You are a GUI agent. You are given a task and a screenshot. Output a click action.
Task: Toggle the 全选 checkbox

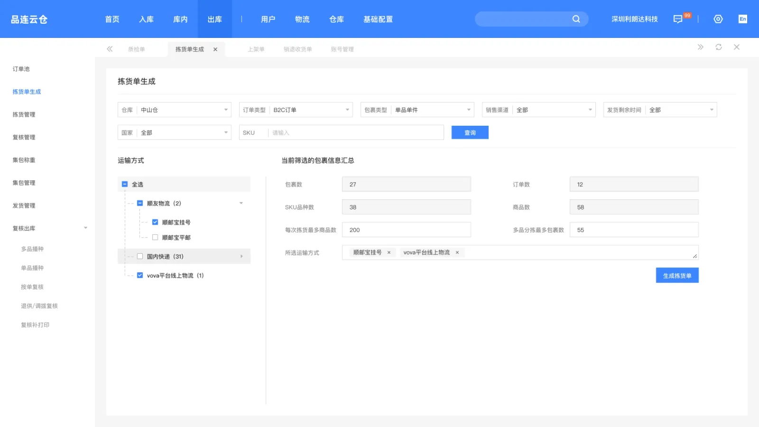tap(125, 184)
